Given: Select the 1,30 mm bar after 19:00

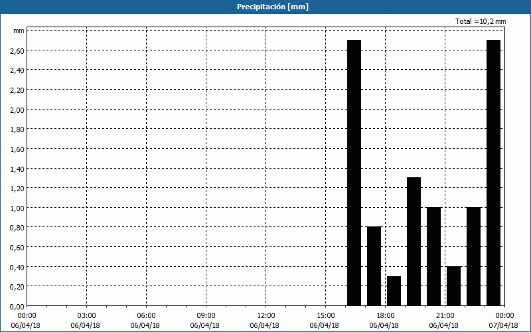Looking at the screenshot, I should (414, 242).
